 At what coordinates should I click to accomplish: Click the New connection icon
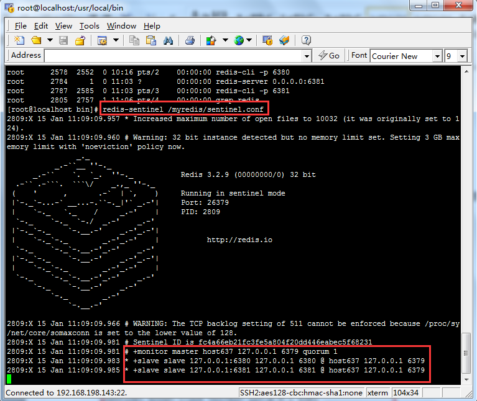(19, 40)
